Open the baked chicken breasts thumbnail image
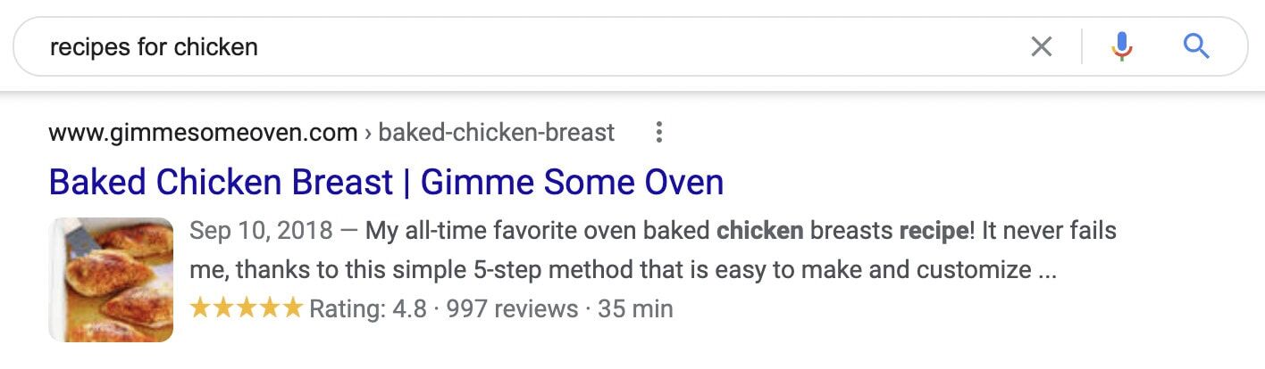 click(111, 279)
